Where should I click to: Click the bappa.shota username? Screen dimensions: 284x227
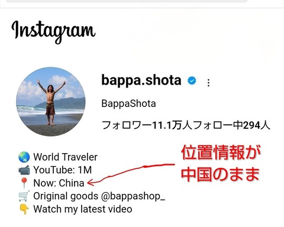click(141, 80)
